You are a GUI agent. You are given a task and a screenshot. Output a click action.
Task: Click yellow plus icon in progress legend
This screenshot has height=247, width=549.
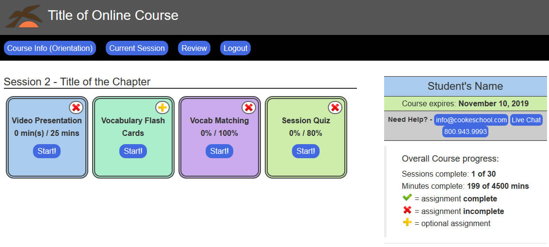[x=407, y=223]
